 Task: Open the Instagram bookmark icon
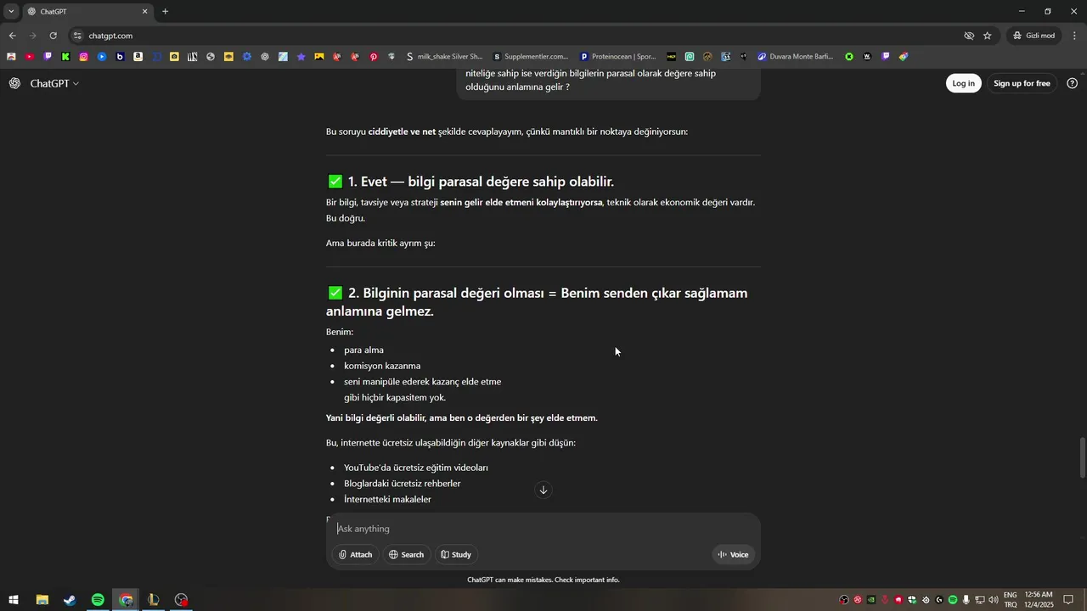pyautogui.click(x=84, y=57)
